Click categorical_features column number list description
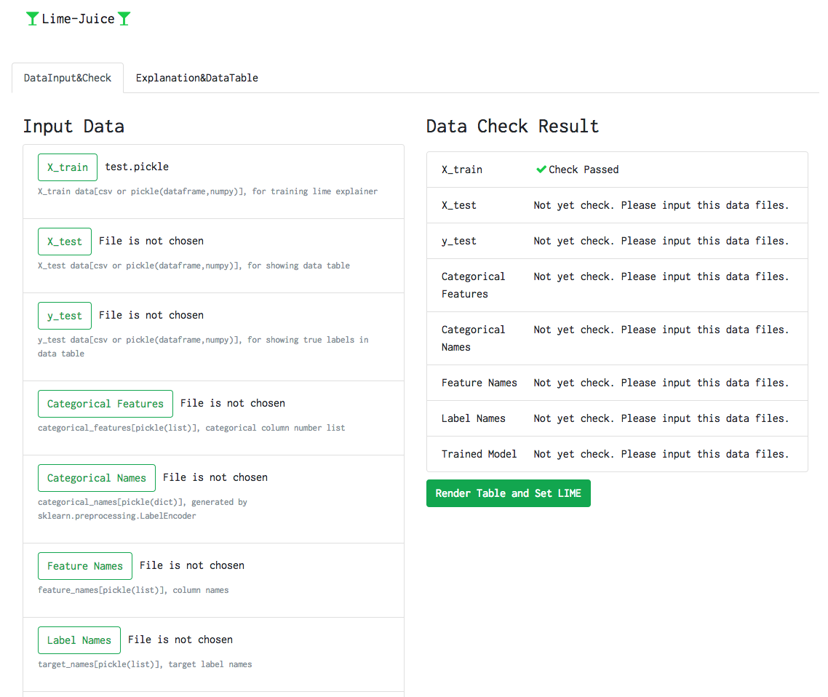Image resolution: width=828 pixels, height=697 pixels. coord(191,428)
